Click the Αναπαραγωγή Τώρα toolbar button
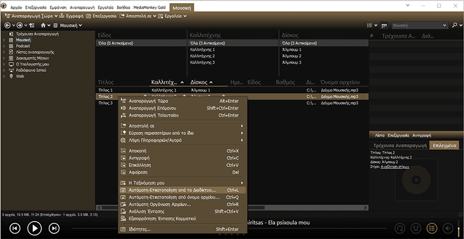 pyautogui.click(x=29, y=16)
